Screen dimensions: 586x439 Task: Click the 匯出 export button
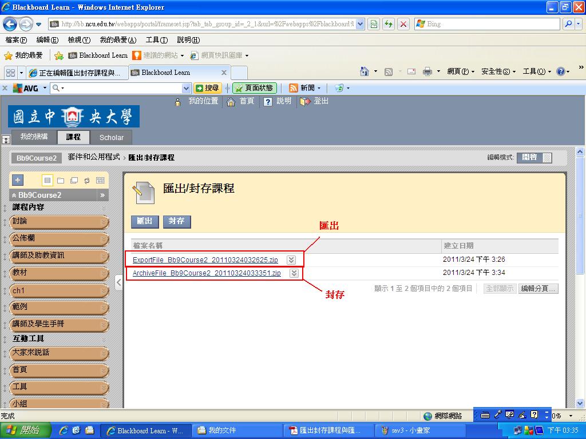[x=145, y=221]
